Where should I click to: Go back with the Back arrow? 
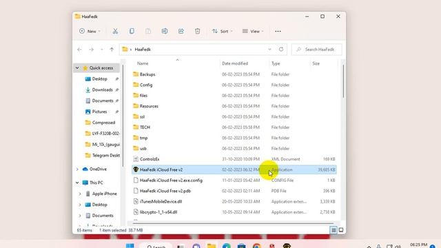point(79,50)
